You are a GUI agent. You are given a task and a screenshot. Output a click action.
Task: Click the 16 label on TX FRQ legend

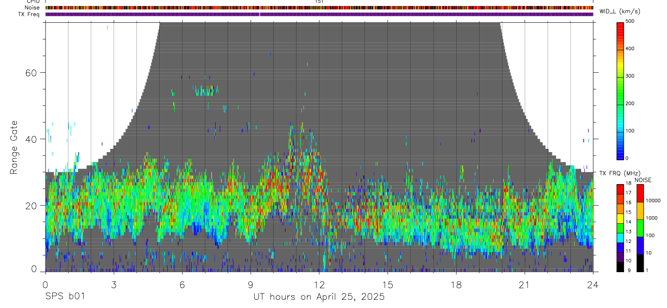coord(629,203)
